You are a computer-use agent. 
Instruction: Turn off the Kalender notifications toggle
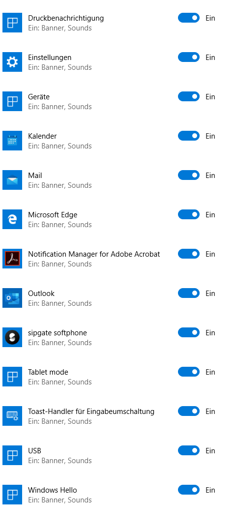[x=189, y=136]
